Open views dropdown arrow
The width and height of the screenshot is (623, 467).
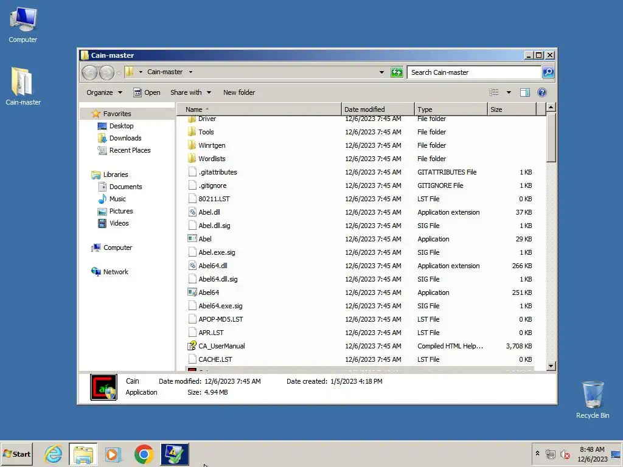(x=509, y=92)
